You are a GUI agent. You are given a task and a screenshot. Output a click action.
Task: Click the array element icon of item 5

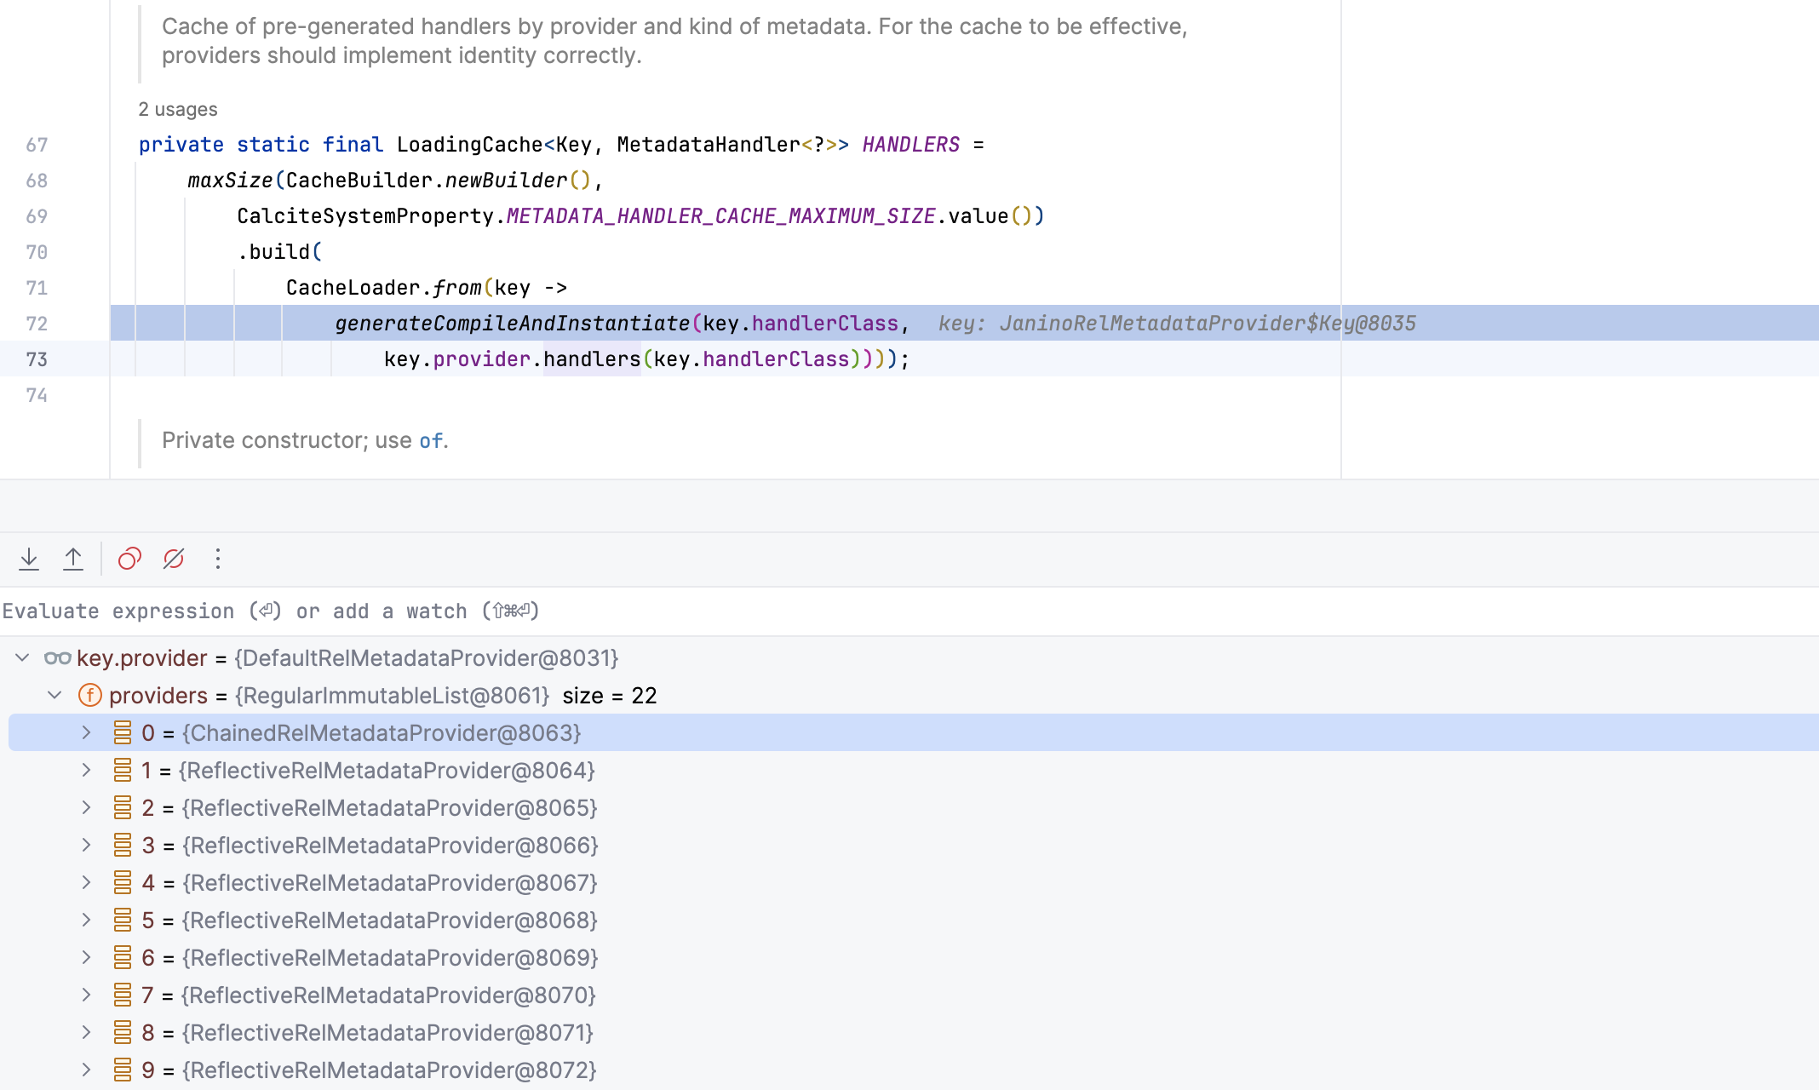(123, 921)
